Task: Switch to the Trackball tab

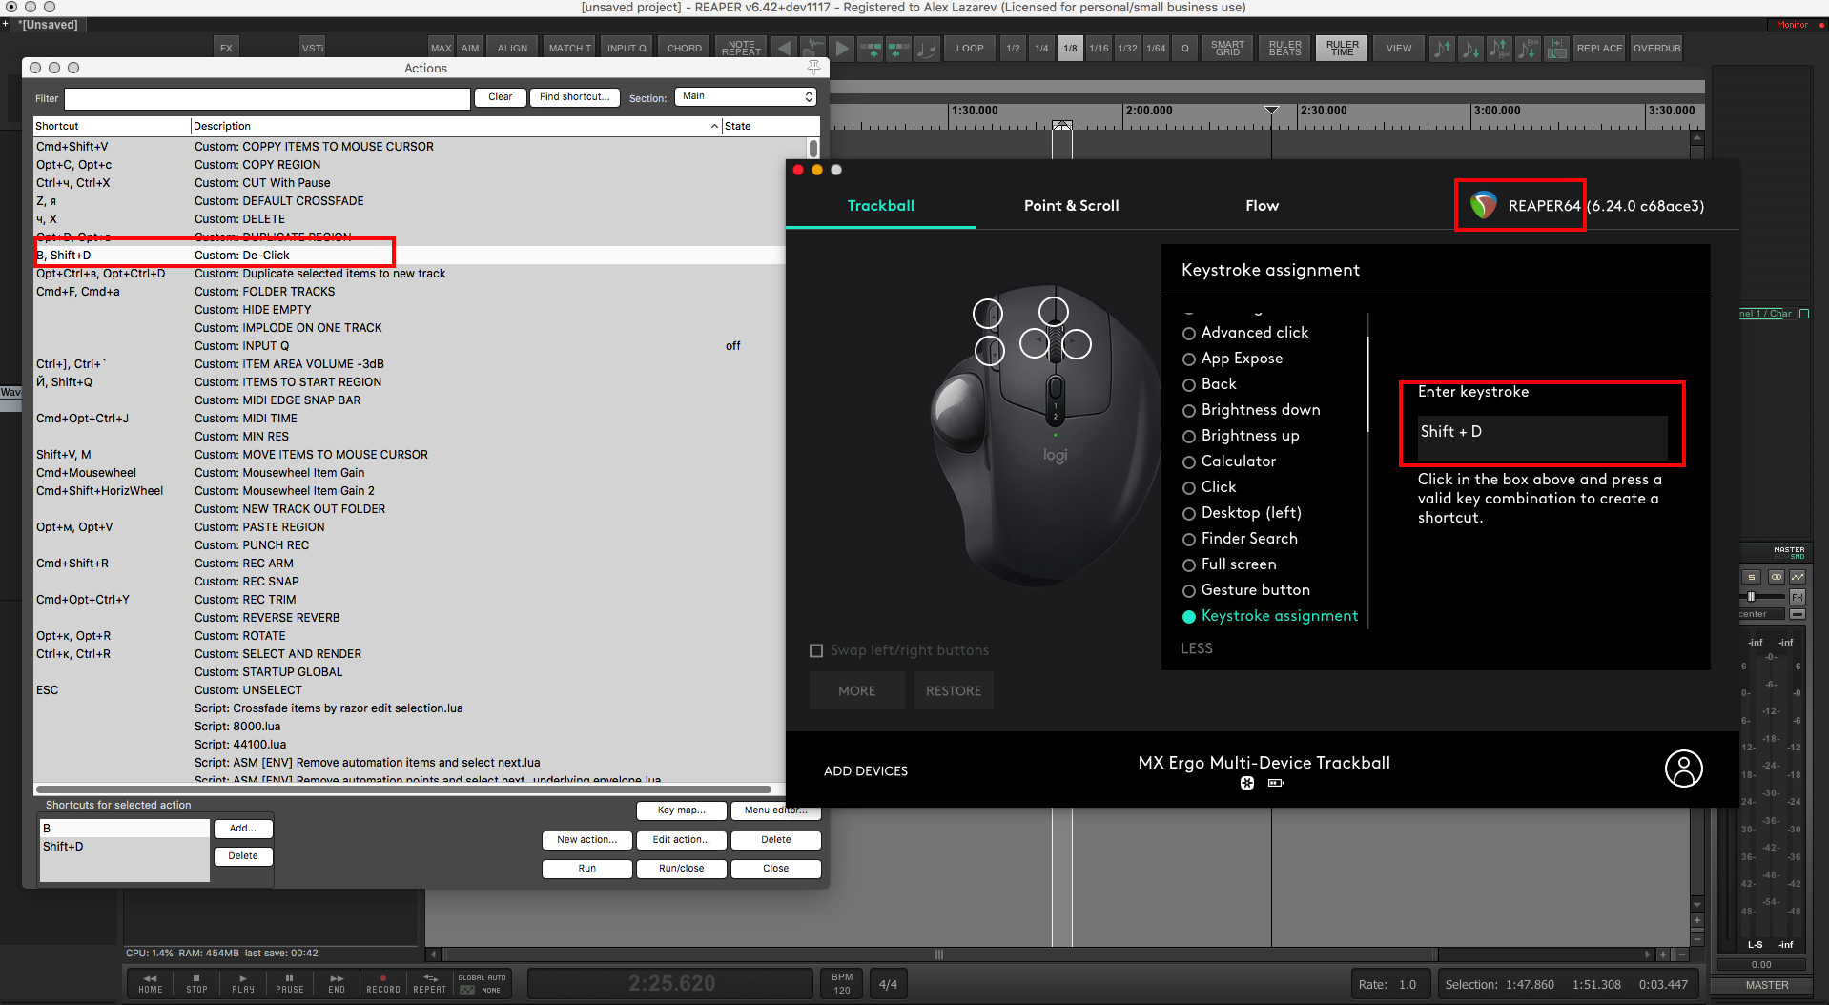Action: click(x=880, y=205)
